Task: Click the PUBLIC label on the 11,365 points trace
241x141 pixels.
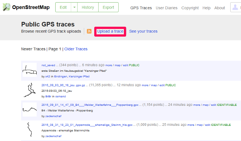Action: click(171, 85)
